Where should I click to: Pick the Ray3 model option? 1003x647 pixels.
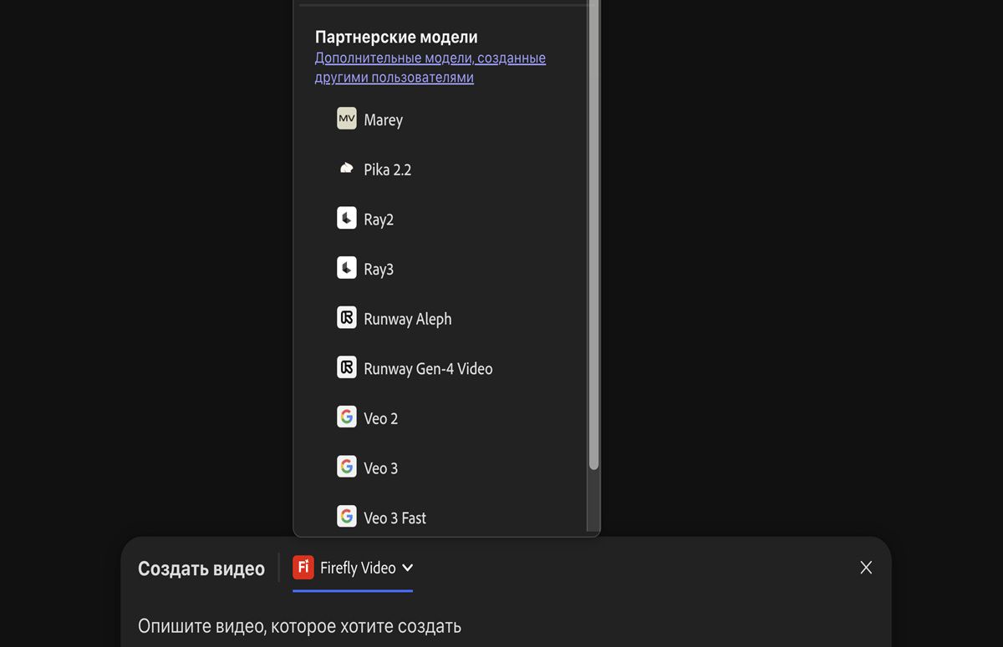pyautogui.click(x=379, y=269)
